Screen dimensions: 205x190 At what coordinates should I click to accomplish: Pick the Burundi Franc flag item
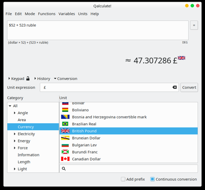(x=65, y=152)
